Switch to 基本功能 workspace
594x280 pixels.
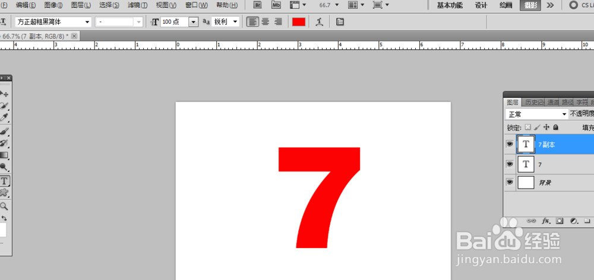click(x=450, y=5)
